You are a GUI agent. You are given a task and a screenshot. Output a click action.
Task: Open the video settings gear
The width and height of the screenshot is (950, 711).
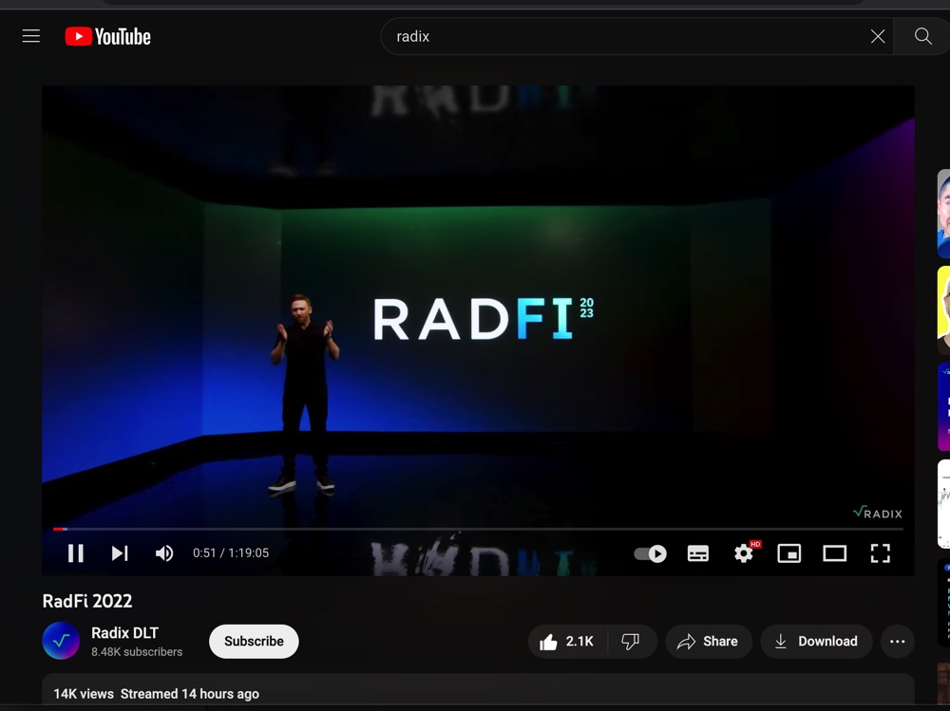[x=743, y=553]
